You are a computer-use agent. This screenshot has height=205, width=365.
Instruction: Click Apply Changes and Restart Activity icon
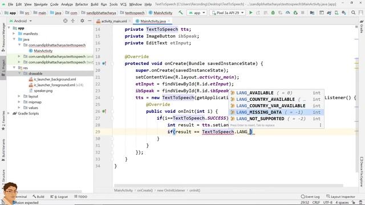pos(258,13)
